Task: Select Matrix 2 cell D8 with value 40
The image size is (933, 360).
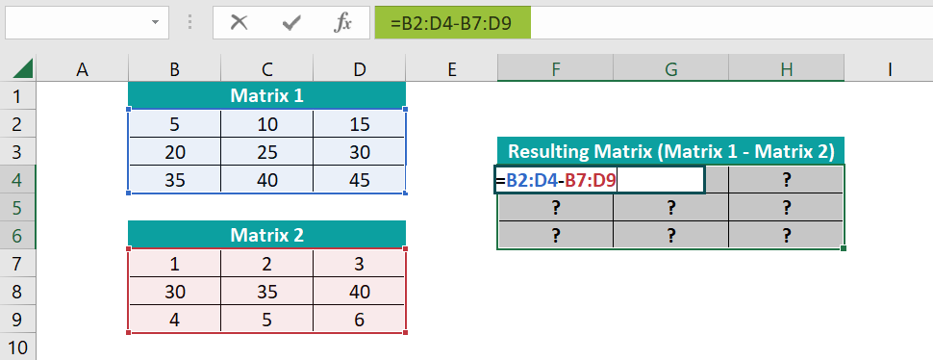Action: coord(359,292)
